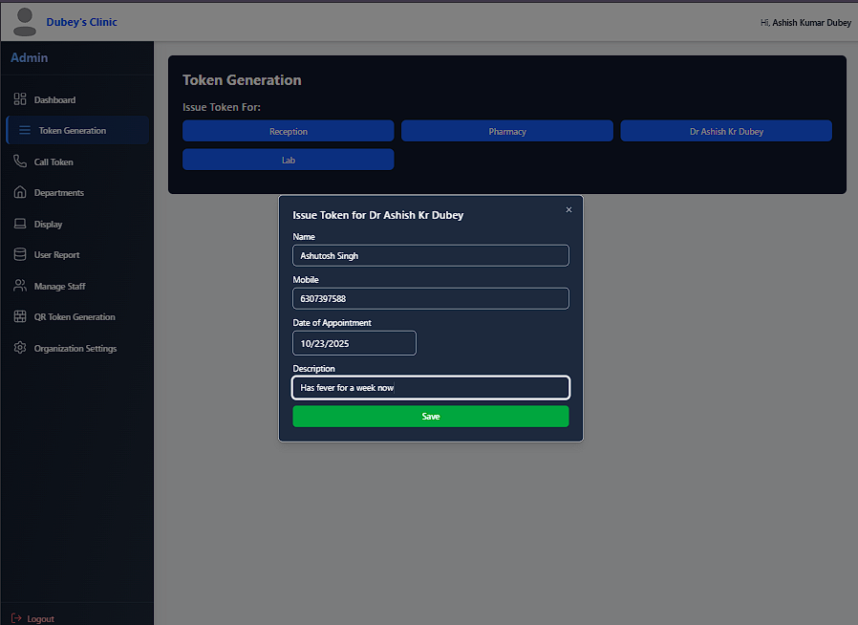Image resolution: width=858 pixels, height=625 pixels.
Task: Click the user avatar in the top bar
Action: [x=24, y=21]
